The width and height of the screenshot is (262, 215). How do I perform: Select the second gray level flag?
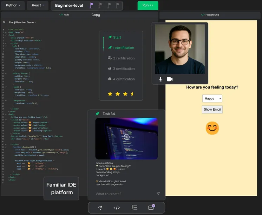click(x=100, y=5)
